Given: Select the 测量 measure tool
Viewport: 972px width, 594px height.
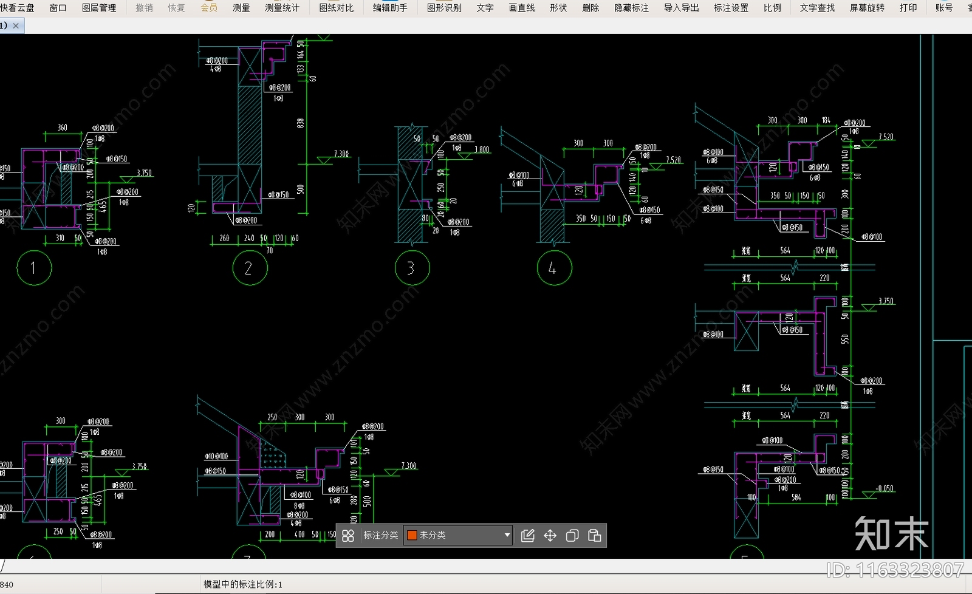Looking at the screenshot, I should 241,8.
